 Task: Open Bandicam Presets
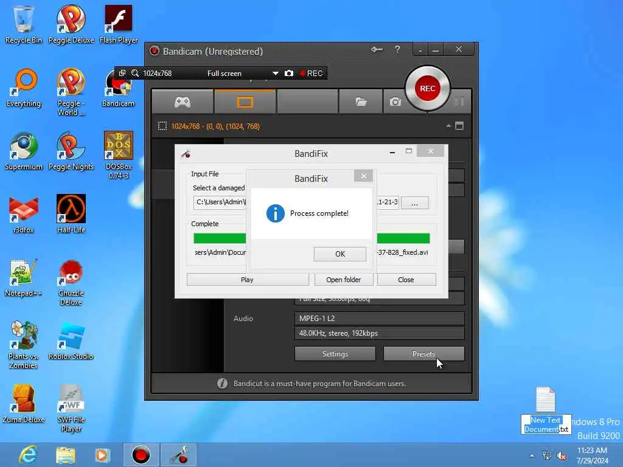(423, 354)
